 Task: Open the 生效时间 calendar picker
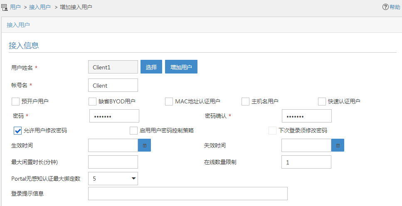[144, 145]
